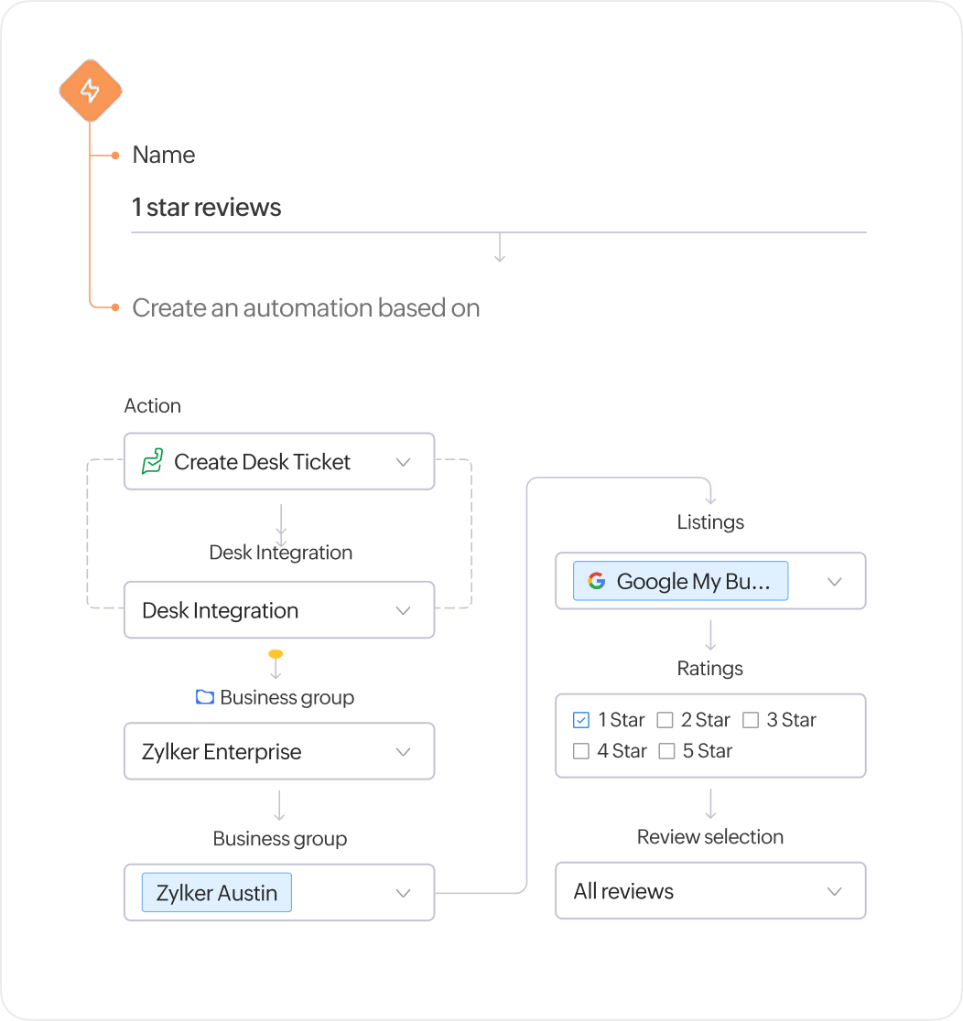The height and width of the screenshot is (1021, 963).
Task: Enable the 3 Star rating checkbox
Action: click(x=751, y=720)
